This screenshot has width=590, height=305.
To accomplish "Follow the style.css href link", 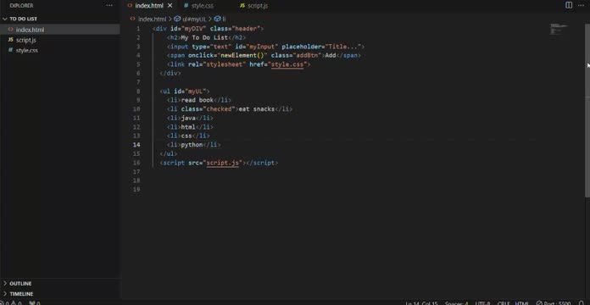I will (x=287, y=64).
